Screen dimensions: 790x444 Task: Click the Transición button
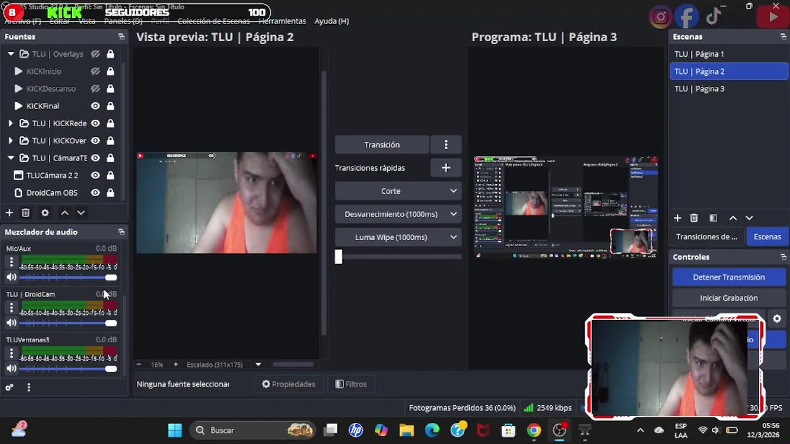coord(382,145)
